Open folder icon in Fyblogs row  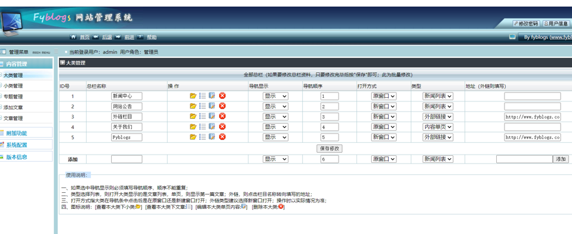(193, 137)
